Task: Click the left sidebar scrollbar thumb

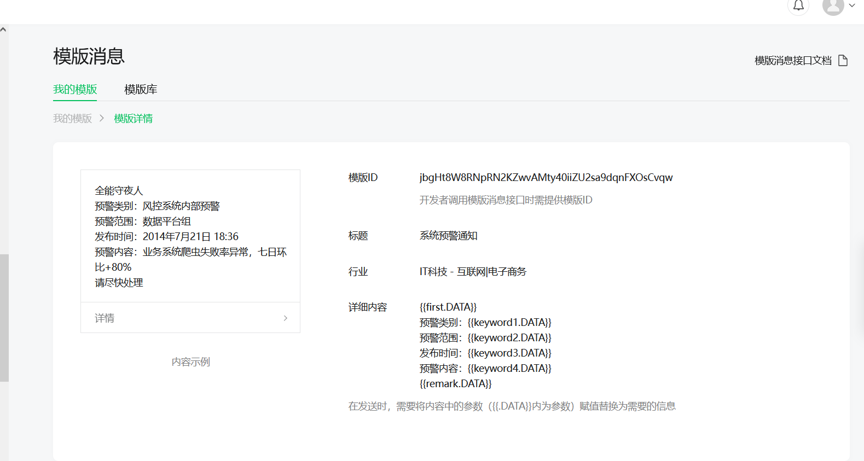Action: (4, 318)
